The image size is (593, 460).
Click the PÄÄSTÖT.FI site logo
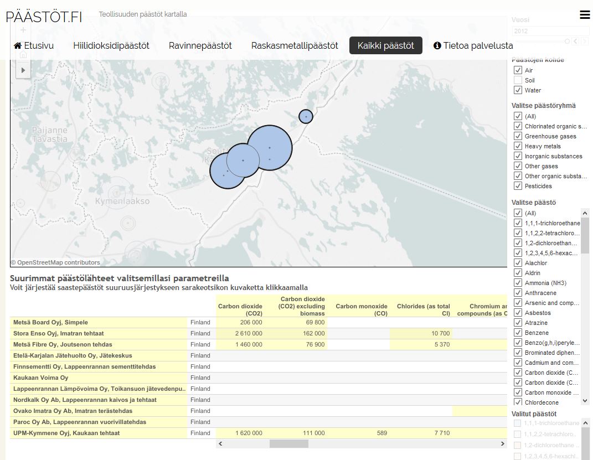point(44,17)
